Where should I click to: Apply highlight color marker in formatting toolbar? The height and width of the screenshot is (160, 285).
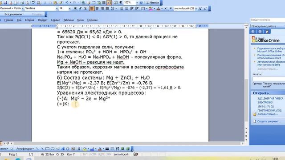click(151, 8)
